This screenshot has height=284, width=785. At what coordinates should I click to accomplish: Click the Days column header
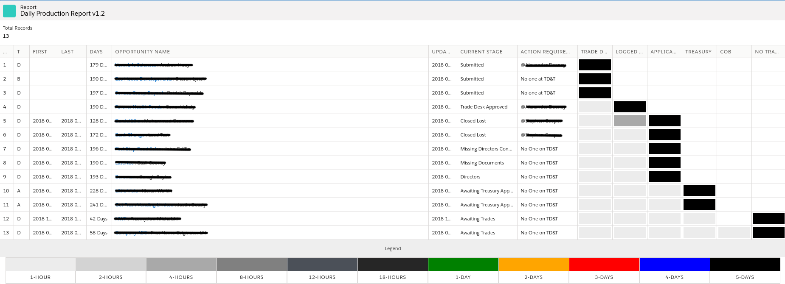click(96, 52)
